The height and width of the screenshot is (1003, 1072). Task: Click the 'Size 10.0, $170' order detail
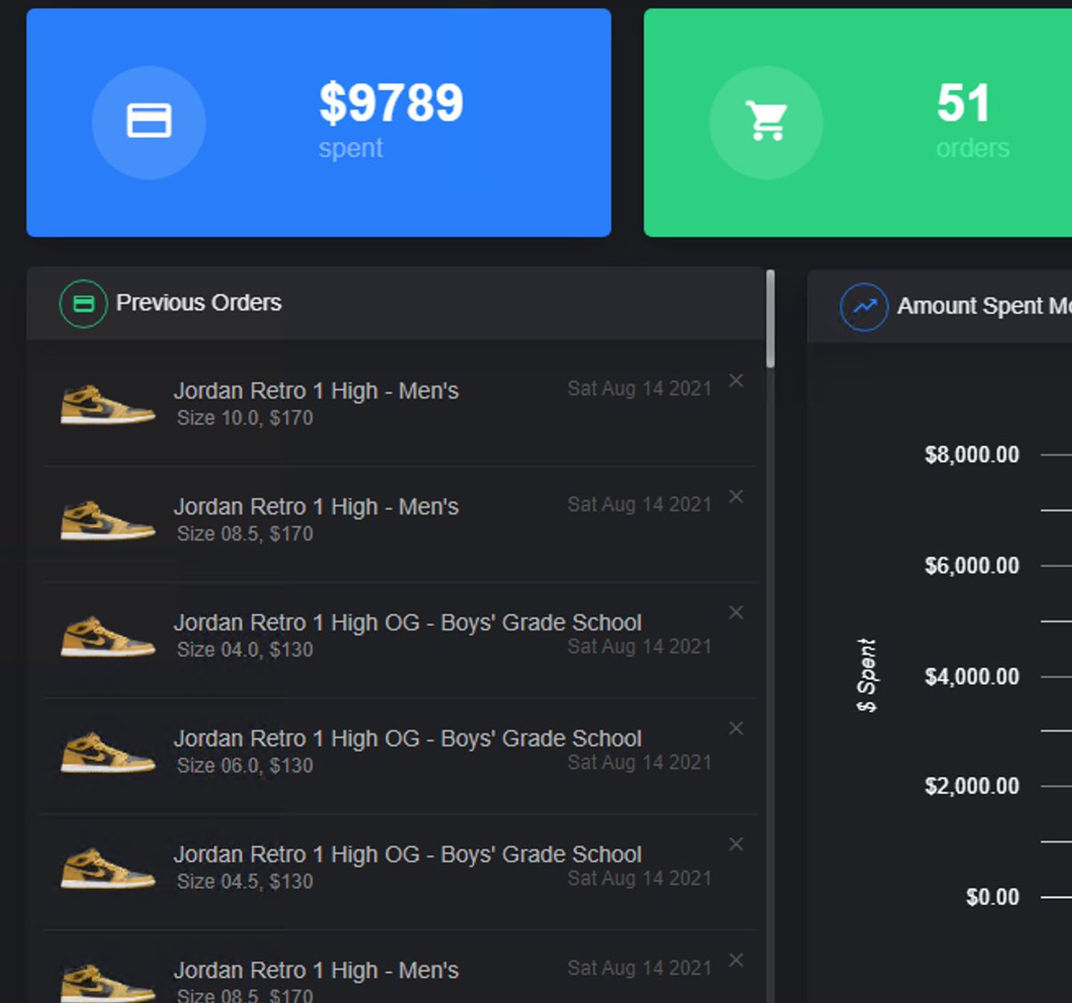[x=245, y=418]
